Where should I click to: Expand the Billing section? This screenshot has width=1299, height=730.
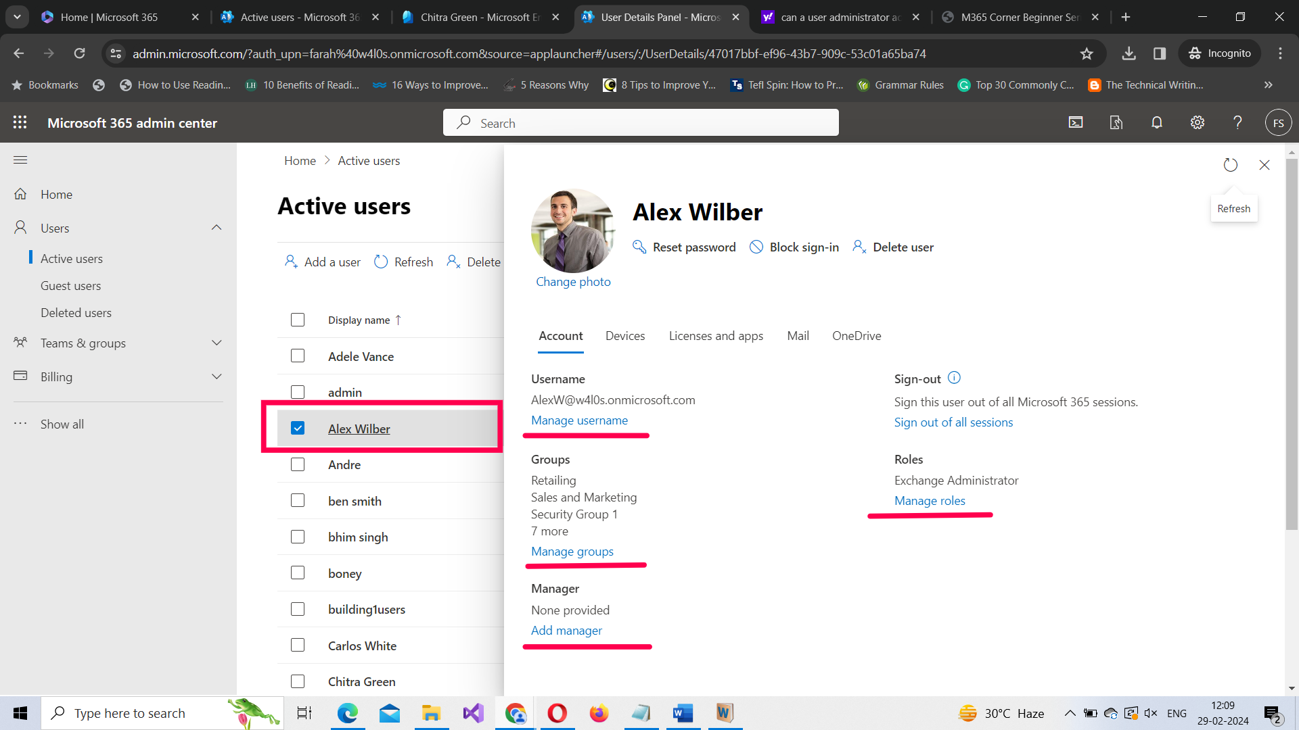tap(216, 376)
